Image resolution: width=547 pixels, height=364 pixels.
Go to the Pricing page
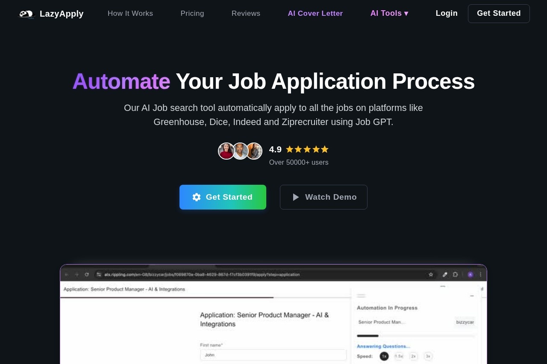click(x=192, y=13)
